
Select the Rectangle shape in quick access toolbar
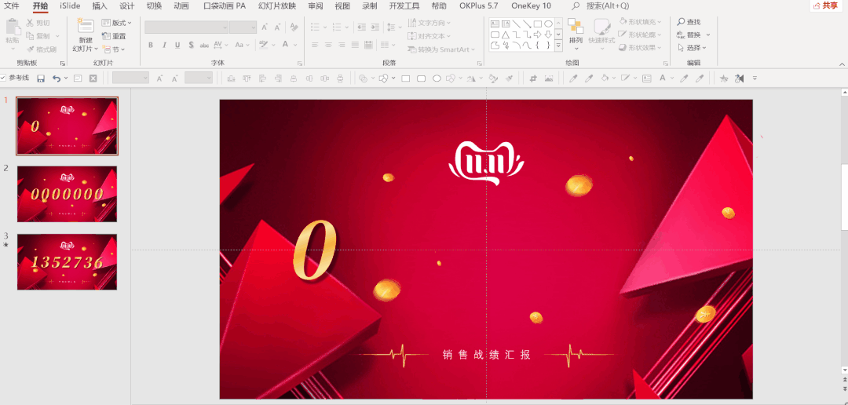click(x=406, y=78)
